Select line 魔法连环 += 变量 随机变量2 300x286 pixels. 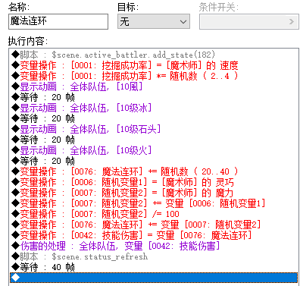[154, 225]
